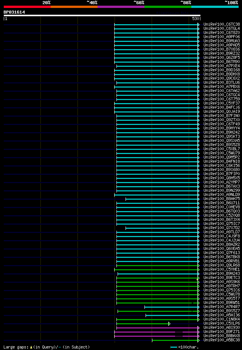Select the UniRef100_Q9SKT3 label
This screenshot has height=350, width=242.
point(222,137)
